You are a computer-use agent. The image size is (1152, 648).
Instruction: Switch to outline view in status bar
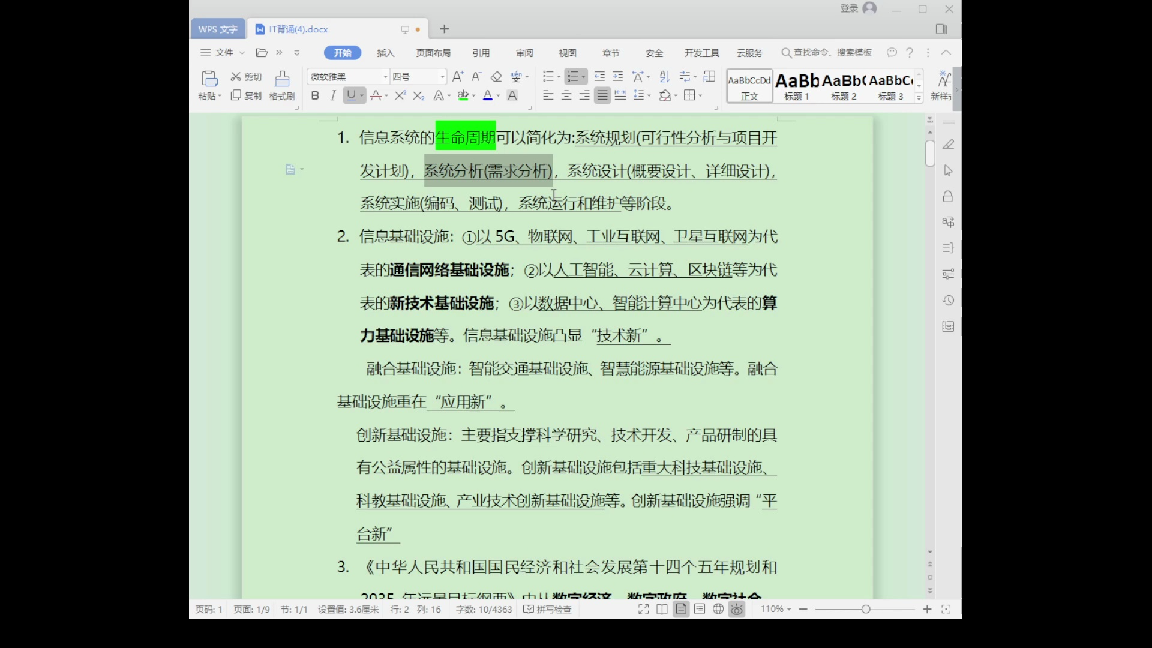click(x=700, y=610)
